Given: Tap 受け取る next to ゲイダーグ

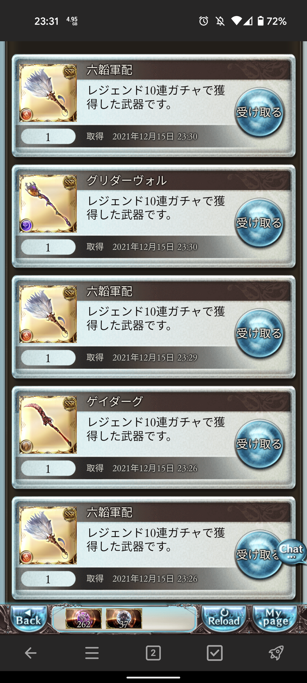Looking at the screenshot, I should (x=259, y=444).
